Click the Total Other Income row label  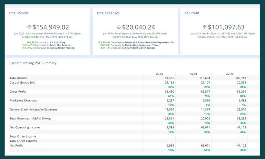[x=22, y=137]
